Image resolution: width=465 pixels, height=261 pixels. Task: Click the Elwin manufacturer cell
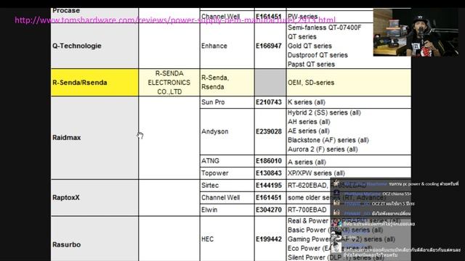click(227, 210)
